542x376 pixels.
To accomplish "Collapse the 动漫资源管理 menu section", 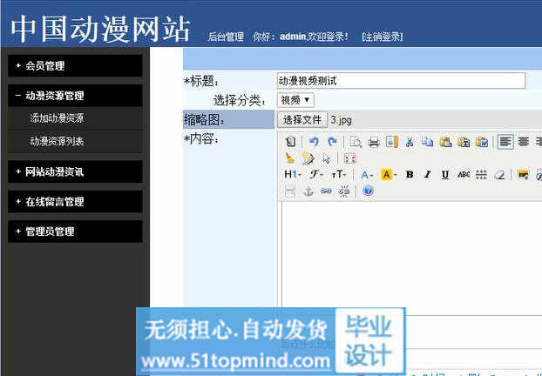I will coord(75,96).
